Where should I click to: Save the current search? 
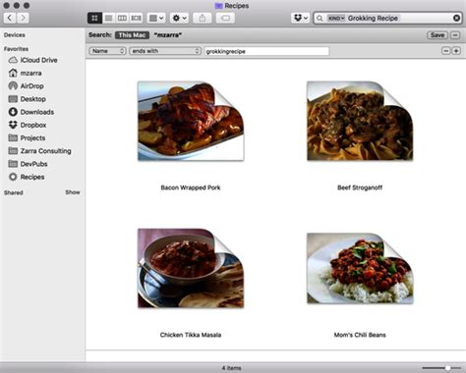coord(437,35)
